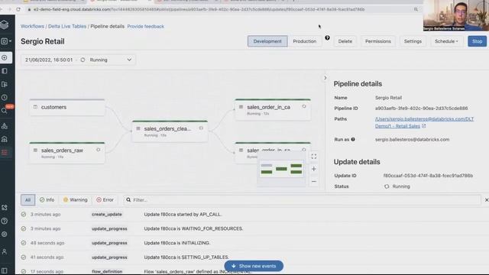Click the status circle on sales_orders_raw node
Image resolution: width=489 pixels, height=275 pixels.
pos(99,150)
